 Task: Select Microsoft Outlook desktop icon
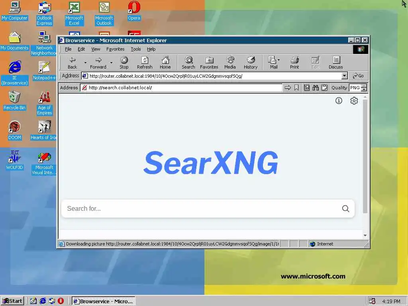(x=104, y=13)
